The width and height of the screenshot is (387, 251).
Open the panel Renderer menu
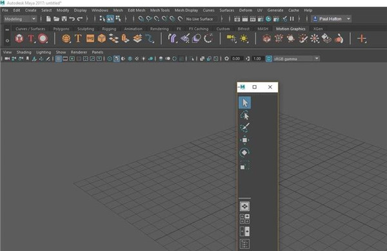(79, 52)
